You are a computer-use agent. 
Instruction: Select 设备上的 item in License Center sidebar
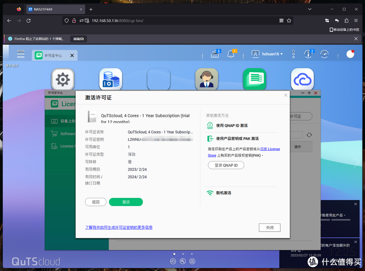click(x=60, y=121)
